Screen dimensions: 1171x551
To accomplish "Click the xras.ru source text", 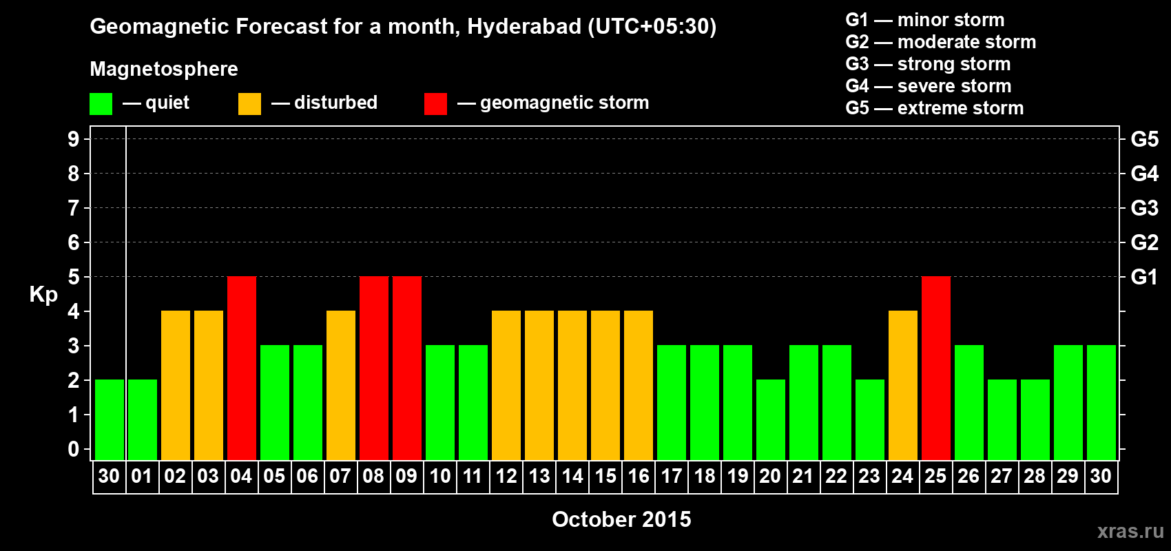I will pyautogui.click(x=1130, y=531).
